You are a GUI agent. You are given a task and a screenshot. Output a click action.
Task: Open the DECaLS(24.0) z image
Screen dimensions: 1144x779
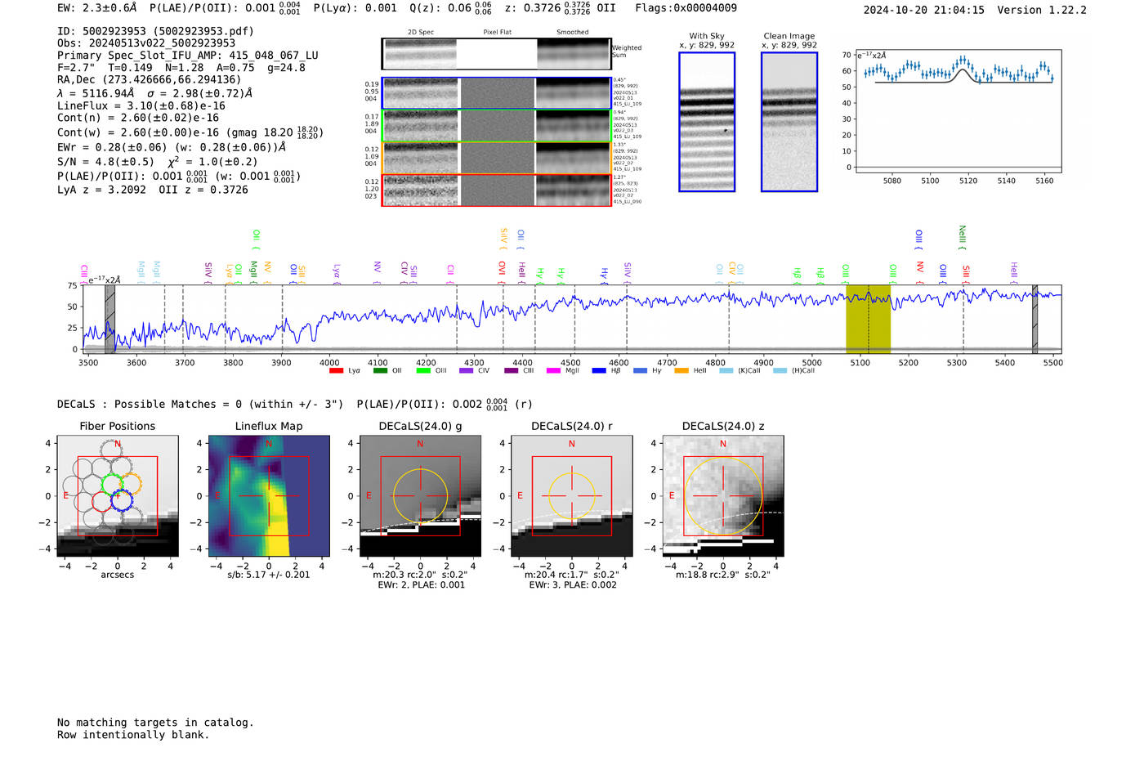723,496
